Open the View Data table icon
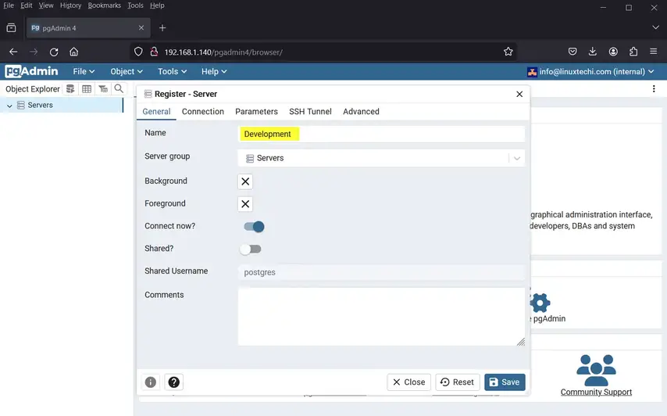The image size is (667, 416). 87,89
